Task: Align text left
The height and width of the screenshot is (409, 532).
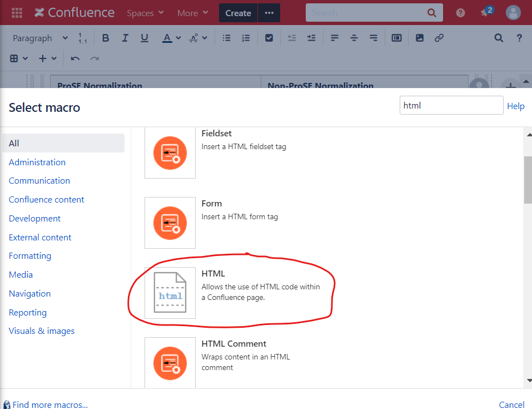Action: [x=335, y=38]
